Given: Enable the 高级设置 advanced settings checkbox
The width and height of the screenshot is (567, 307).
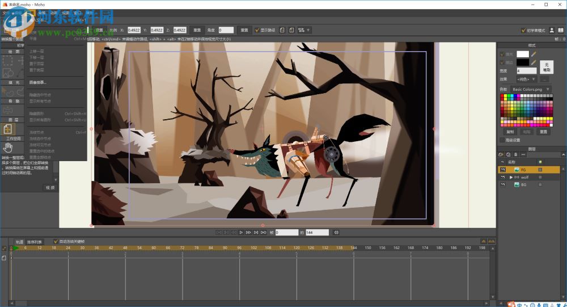Looking at the screenshot, I should point(502,140).
